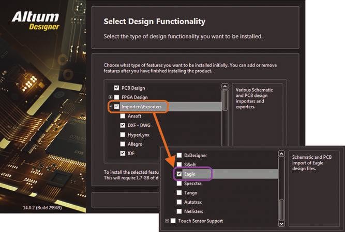Check the Allegro checkbox
345x232 pixels.
(x=123, y=144)
